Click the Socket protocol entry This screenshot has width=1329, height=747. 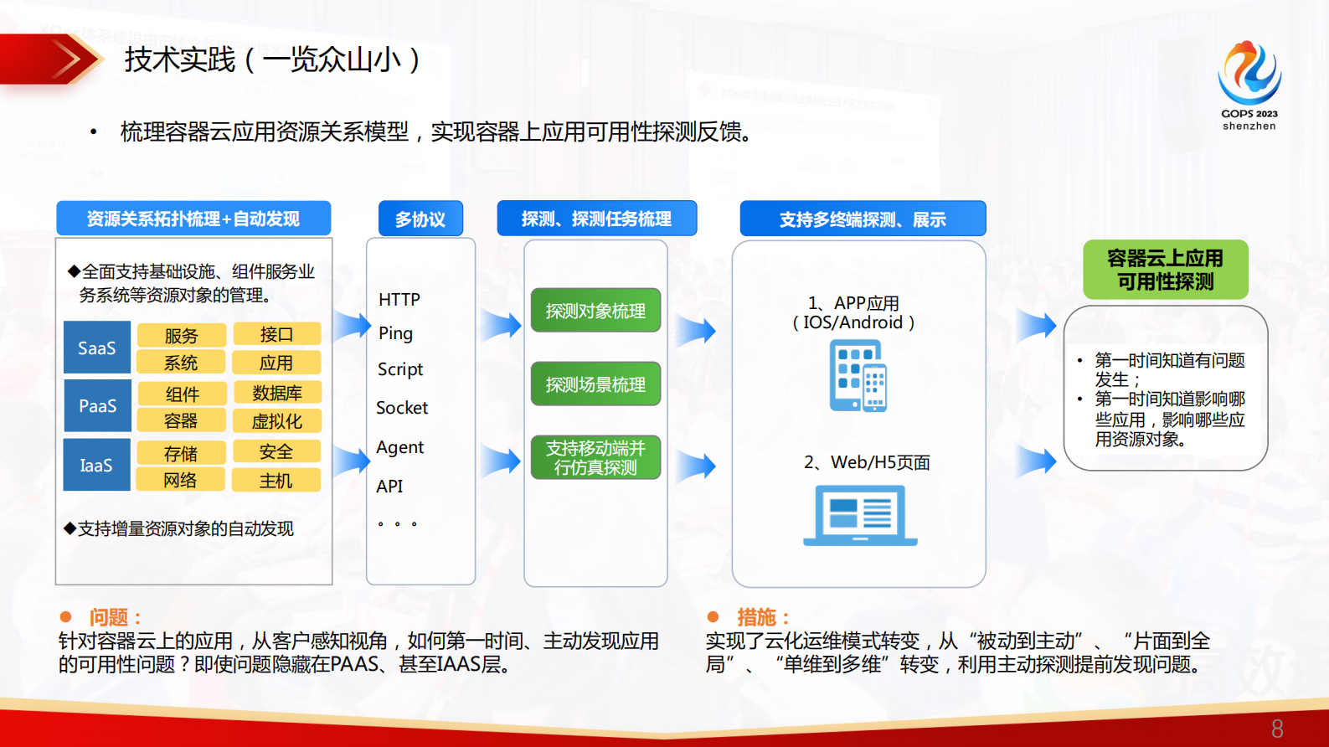pyautogui.click(x=402, y=408)
